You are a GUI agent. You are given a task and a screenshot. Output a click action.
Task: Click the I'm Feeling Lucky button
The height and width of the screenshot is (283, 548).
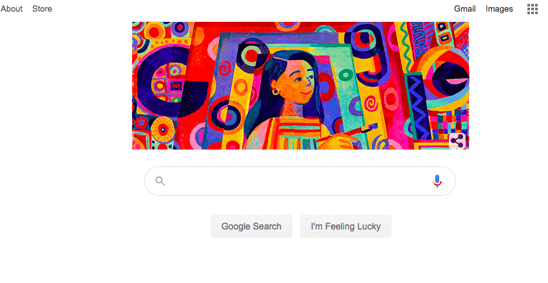point(346,226)
